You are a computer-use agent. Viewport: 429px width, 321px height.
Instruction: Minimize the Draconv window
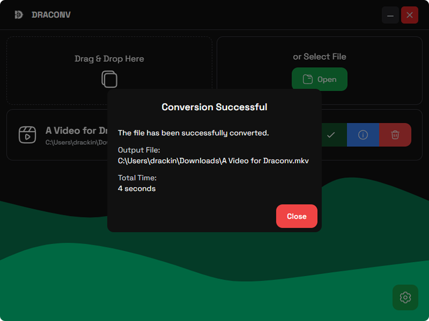click(390, 15)
